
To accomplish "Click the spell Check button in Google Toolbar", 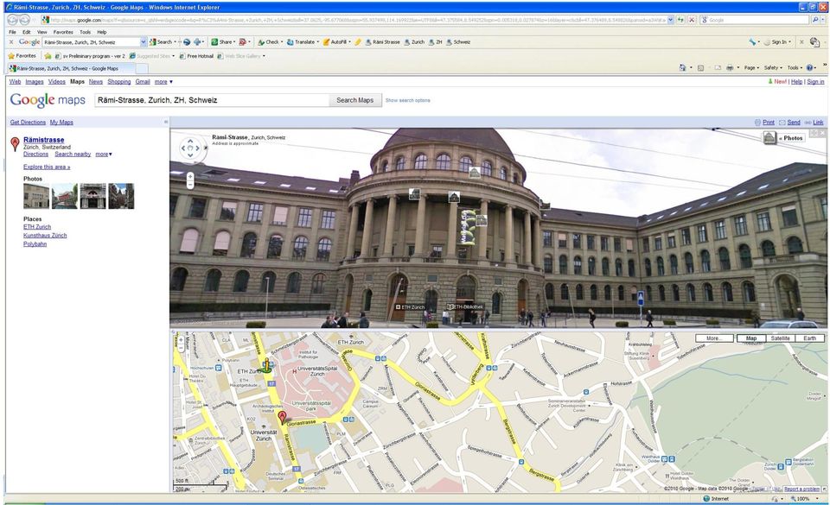I will (x=270, y=41).
